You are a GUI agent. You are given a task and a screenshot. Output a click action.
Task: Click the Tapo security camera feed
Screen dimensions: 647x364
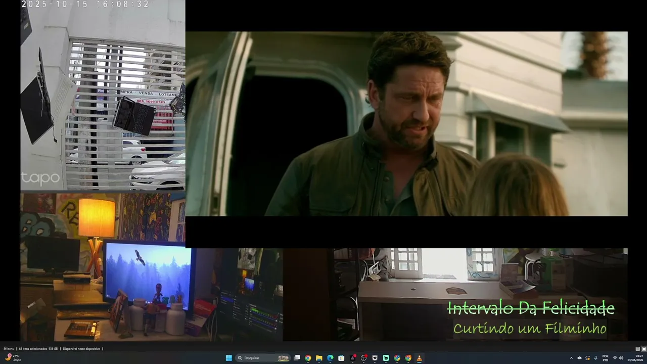click(103, 95)
